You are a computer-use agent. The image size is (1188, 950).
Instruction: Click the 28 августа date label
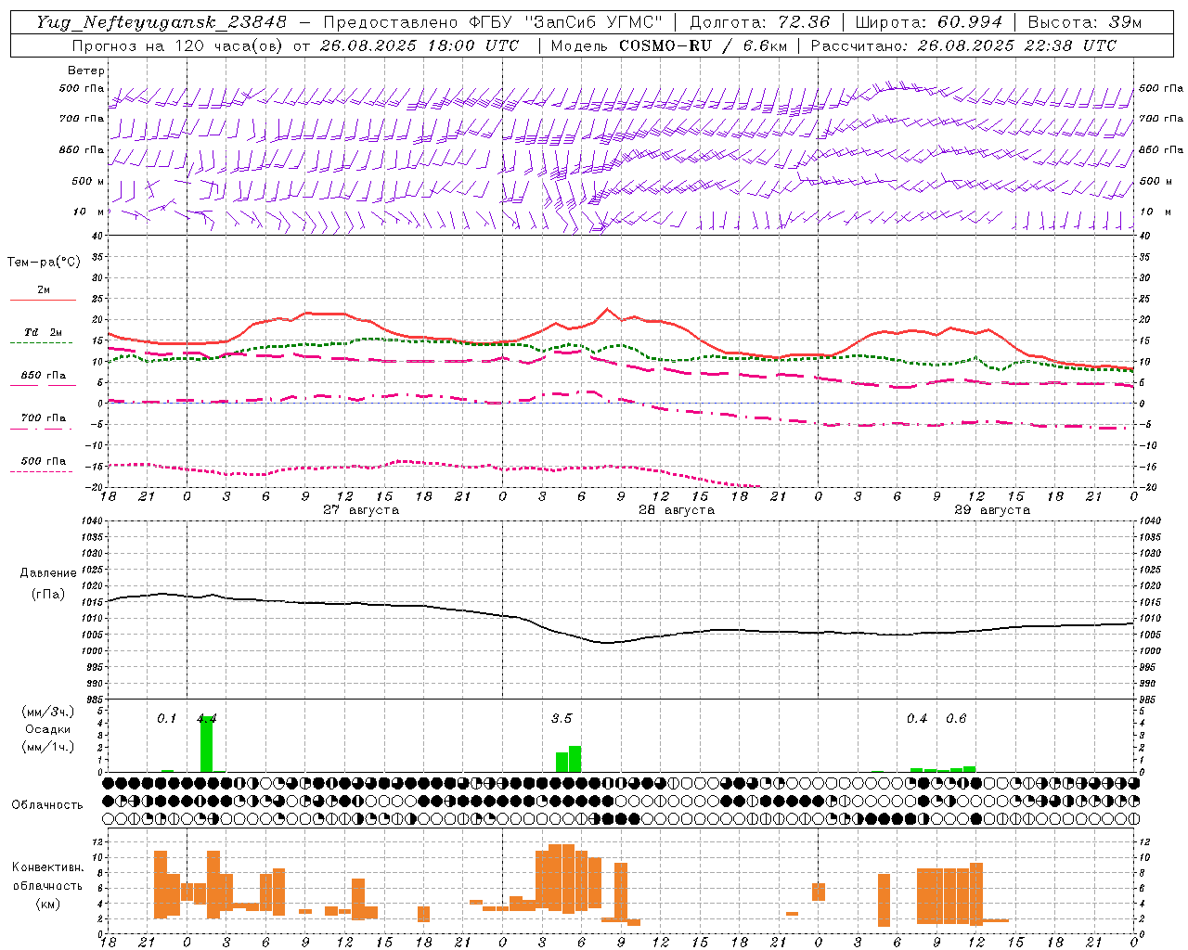(x=677, y=510)
